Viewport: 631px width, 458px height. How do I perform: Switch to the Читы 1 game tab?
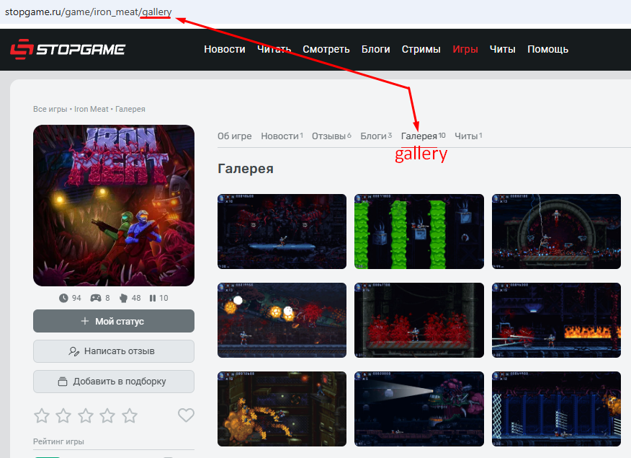click(x=468, y=136)
